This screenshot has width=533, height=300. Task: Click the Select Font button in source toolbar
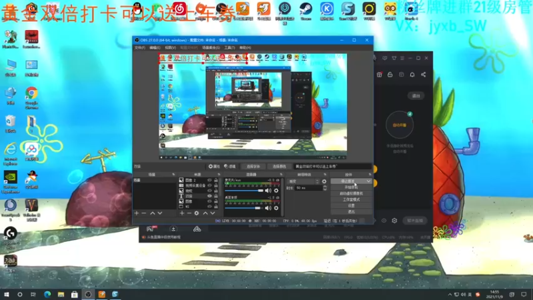coord(253,167)
